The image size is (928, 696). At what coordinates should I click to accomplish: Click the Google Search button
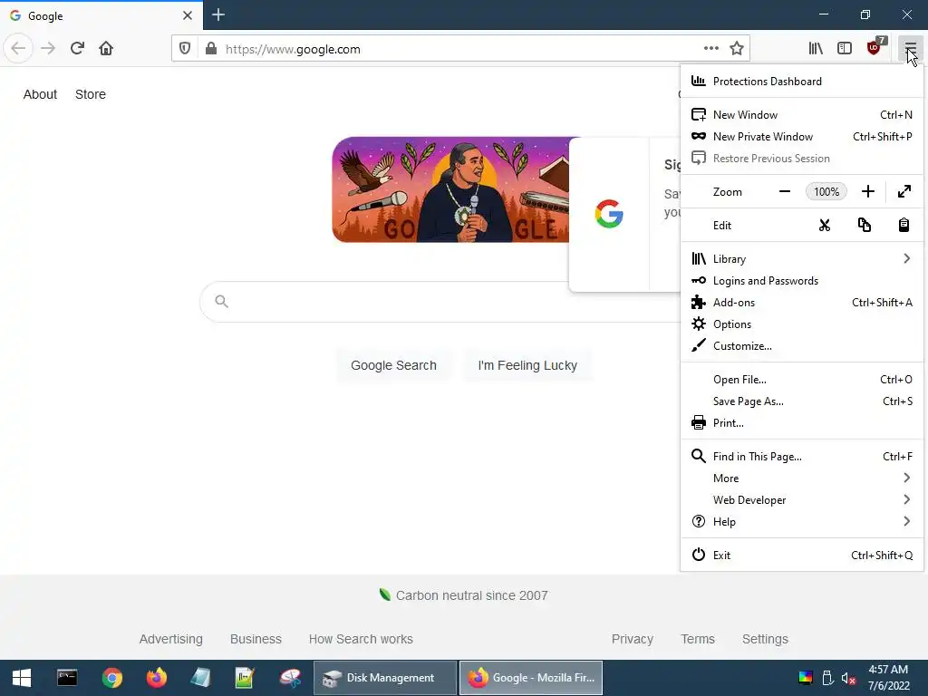tap(393, 365)
